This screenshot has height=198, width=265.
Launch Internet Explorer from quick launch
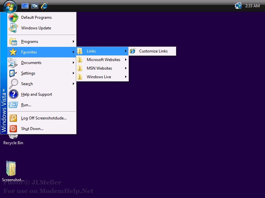point(44,6)
